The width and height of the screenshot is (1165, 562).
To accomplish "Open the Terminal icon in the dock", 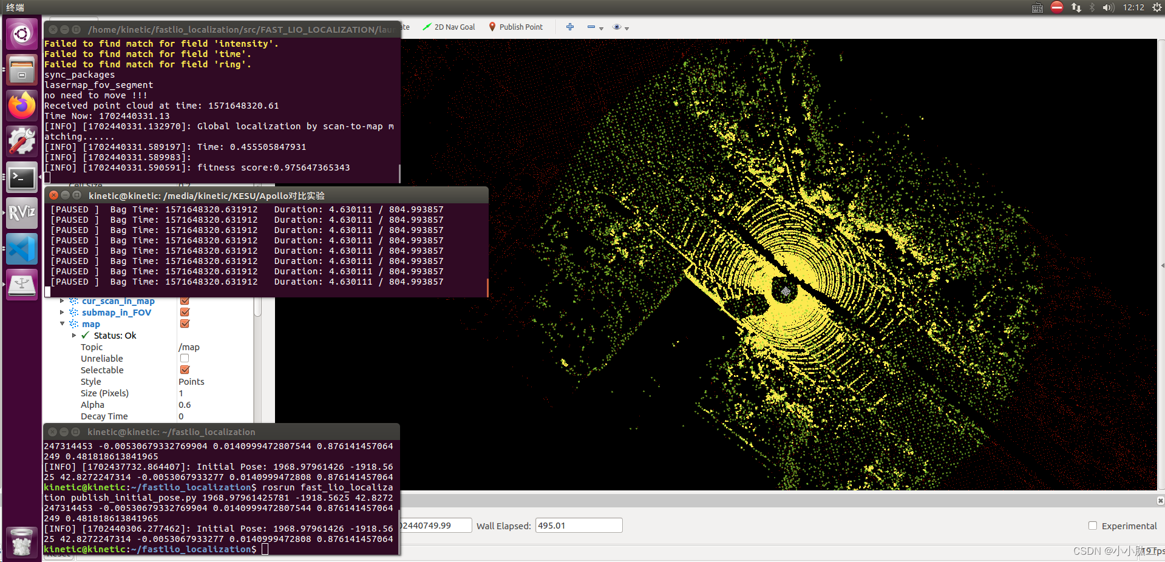I will (x=22, y=178).
